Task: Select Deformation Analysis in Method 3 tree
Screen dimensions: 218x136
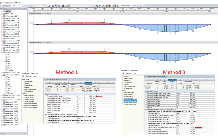Action: coord(130,100)
